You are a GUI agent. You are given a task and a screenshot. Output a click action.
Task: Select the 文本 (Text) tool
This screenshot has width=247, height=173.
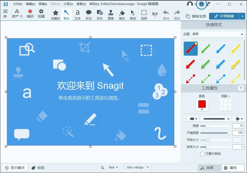coord(77,14)
